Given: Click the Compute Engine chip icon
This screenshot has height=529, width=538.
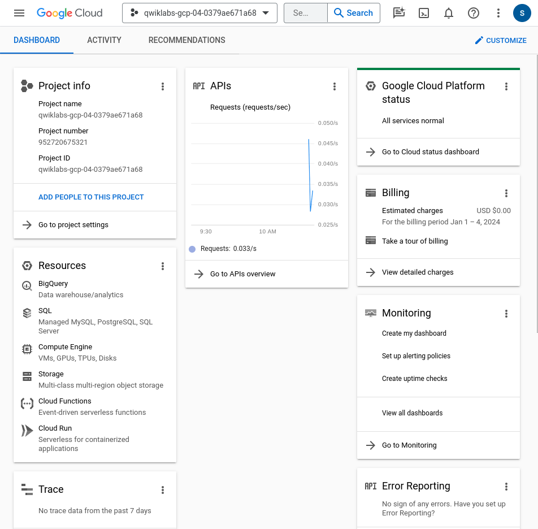Looking at the screenshot, I should [27, 349].
